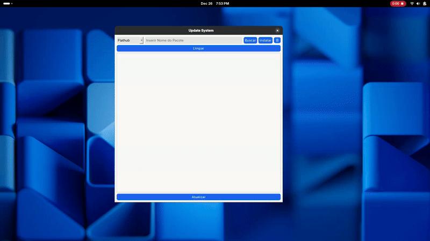Click the Atualizar button
Viewport: 430px width, 241px height.
[198, 197]
